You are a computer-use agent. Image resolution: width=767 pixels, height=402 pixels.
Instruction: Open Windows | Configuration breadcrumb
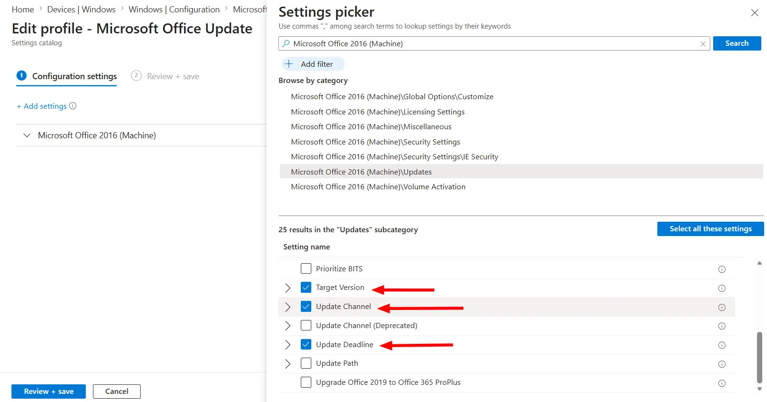pyautogui.click(x=174, y=10)
